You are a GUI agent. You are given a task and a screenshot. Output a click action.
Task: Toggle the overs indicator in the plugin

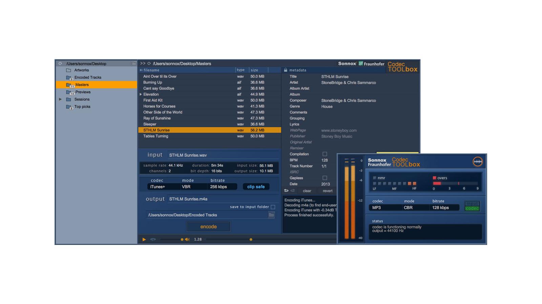coord(434,178)
